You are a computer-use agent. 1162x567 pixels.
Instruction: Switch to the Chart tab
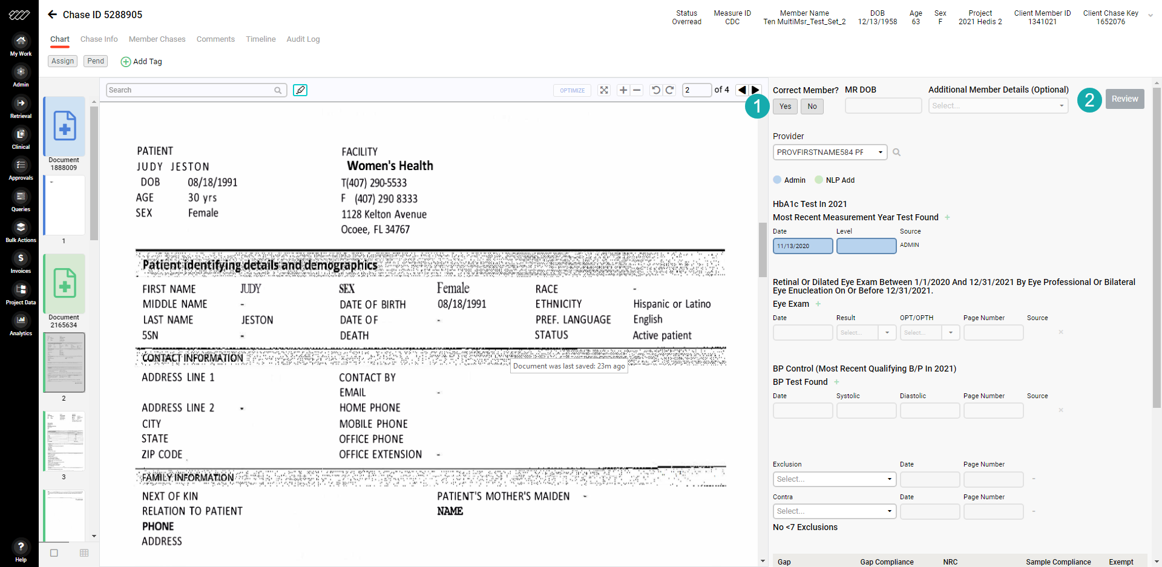click(x=60, y=39)
